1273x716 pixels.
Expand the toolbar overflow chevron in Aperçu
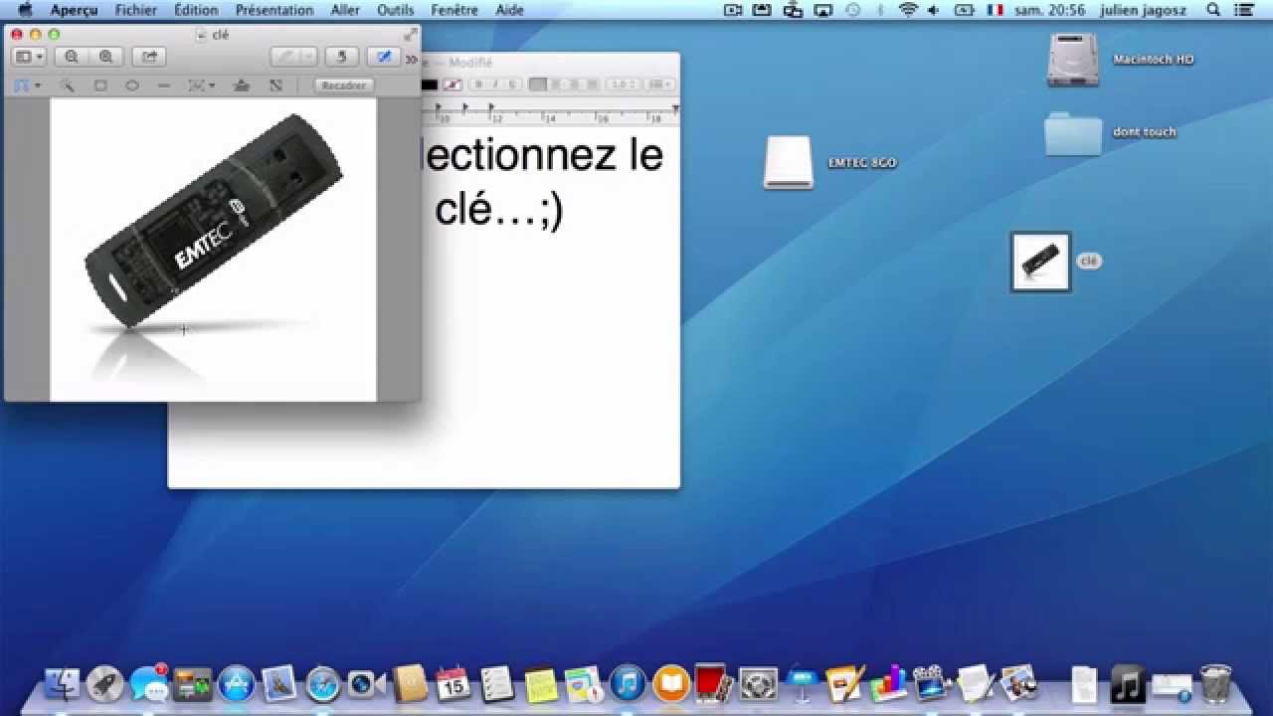(x=411, y=58)
